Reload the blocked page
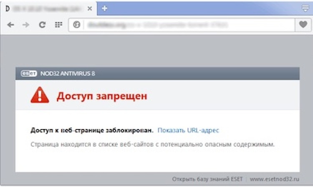 click(x=42, y=25)
